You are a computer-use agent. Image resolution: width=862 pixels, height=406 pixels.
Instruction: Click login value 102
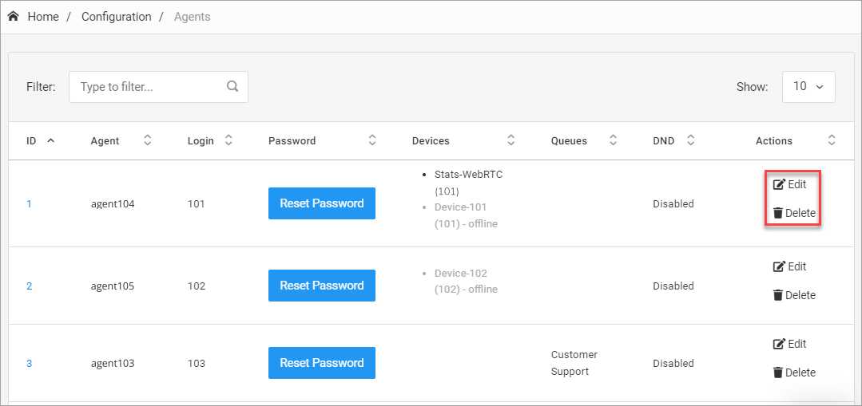click(197, 286)
